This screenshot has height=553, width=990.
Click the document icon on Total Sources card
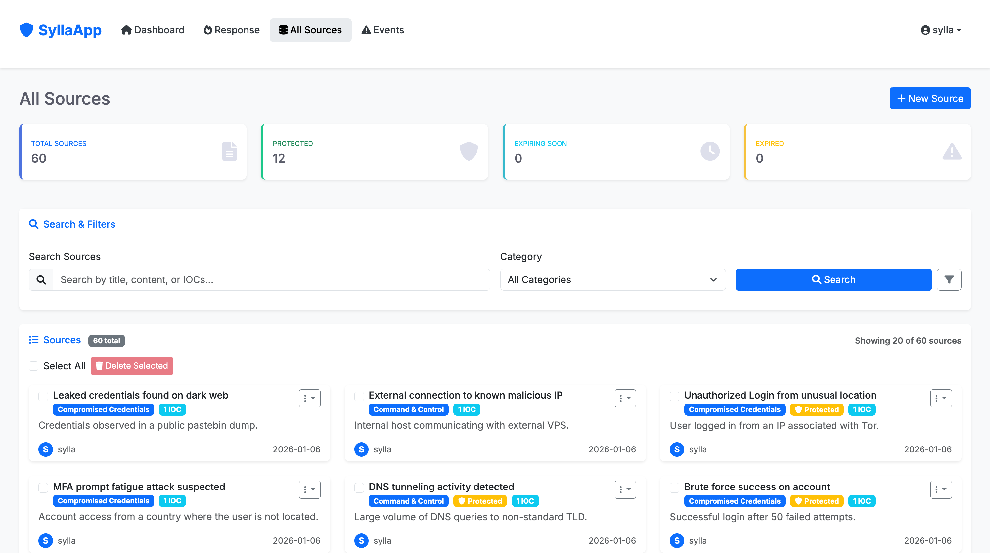[229, 151]
